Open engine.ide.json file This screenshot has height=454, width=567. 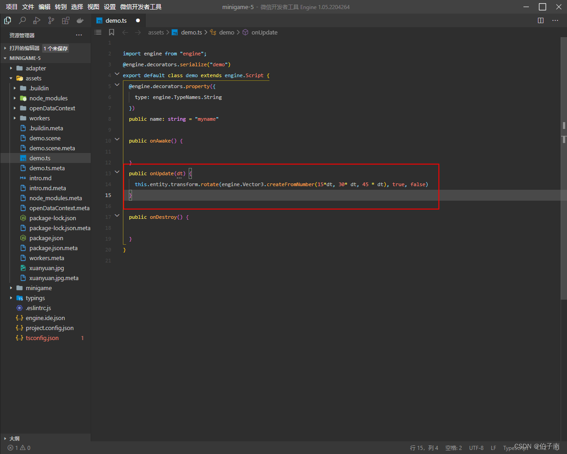[45, 318]
